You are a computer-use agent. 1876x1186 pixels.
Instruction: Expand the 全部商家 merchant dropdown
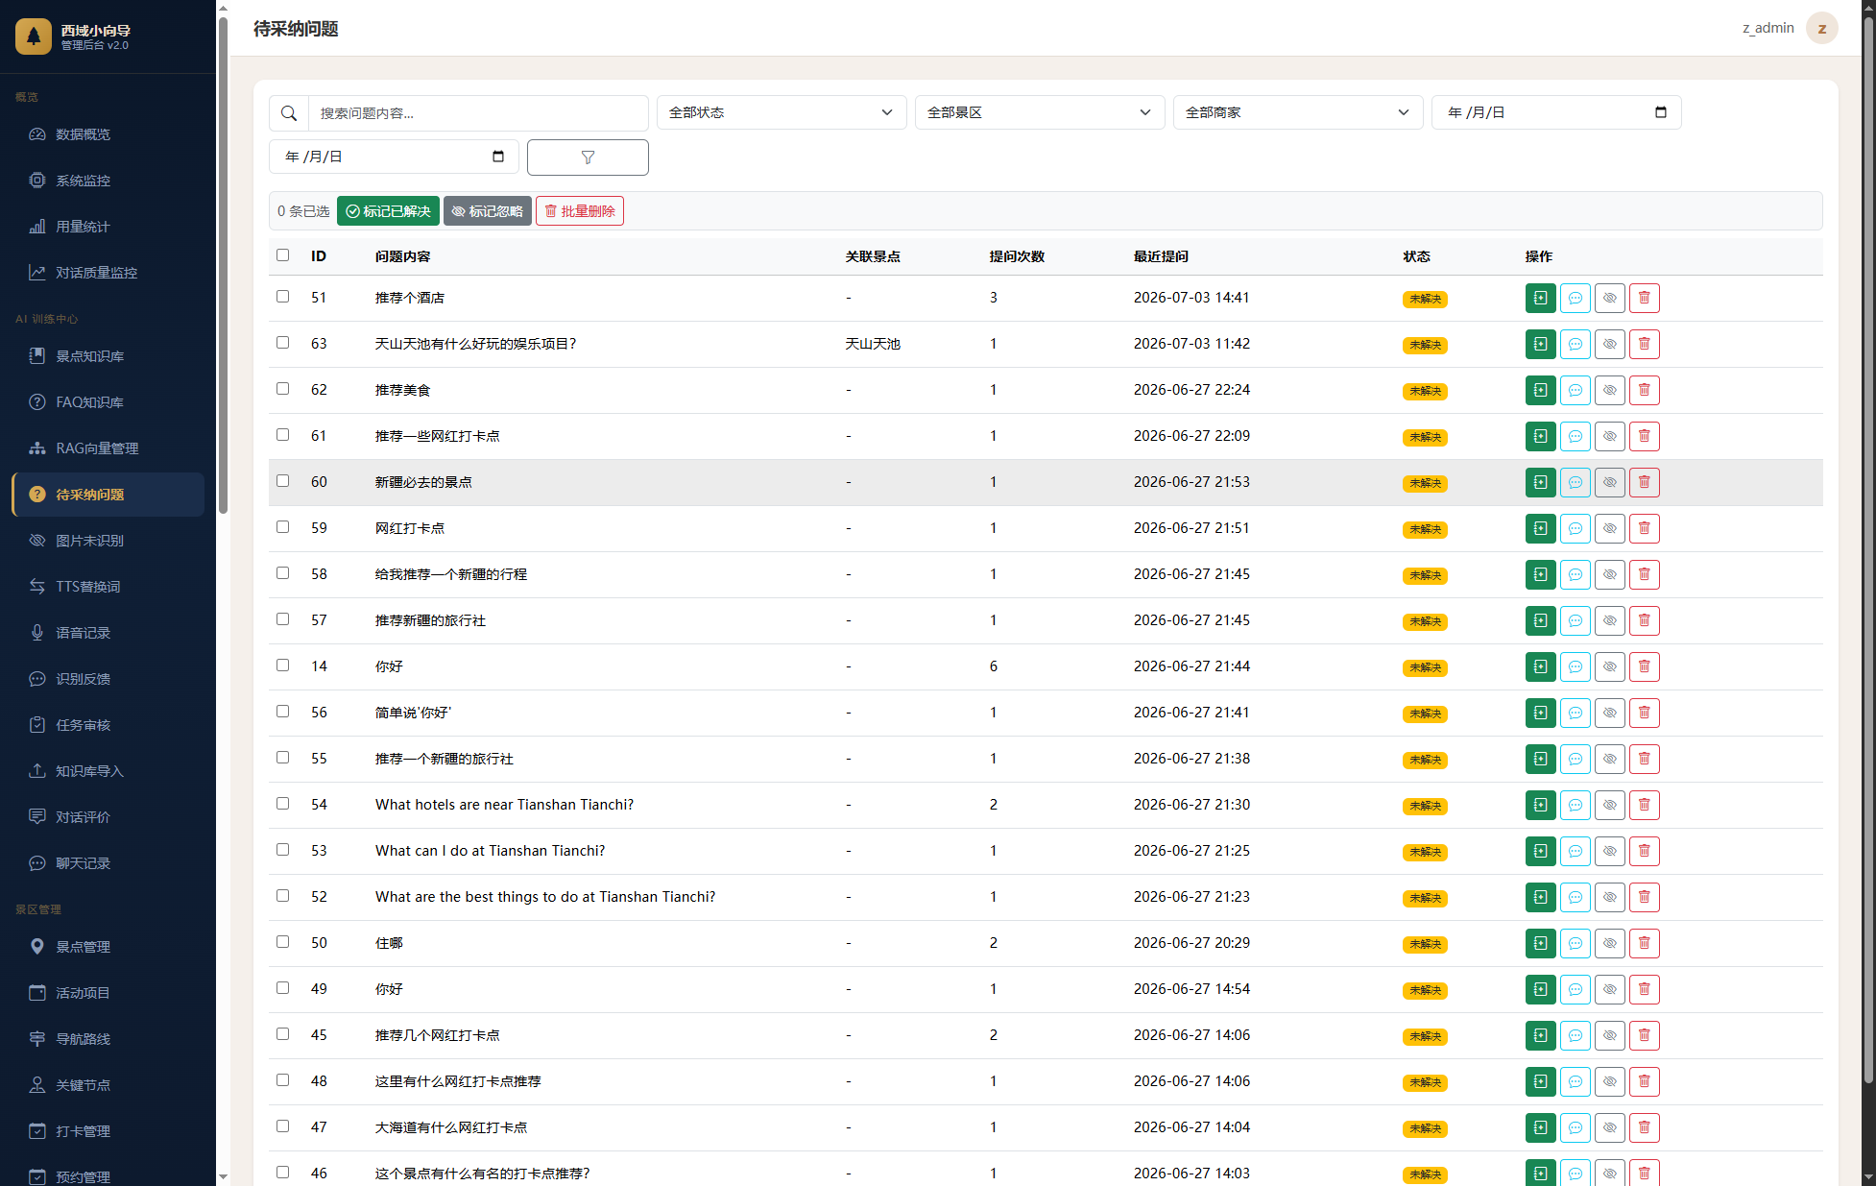1298,112
